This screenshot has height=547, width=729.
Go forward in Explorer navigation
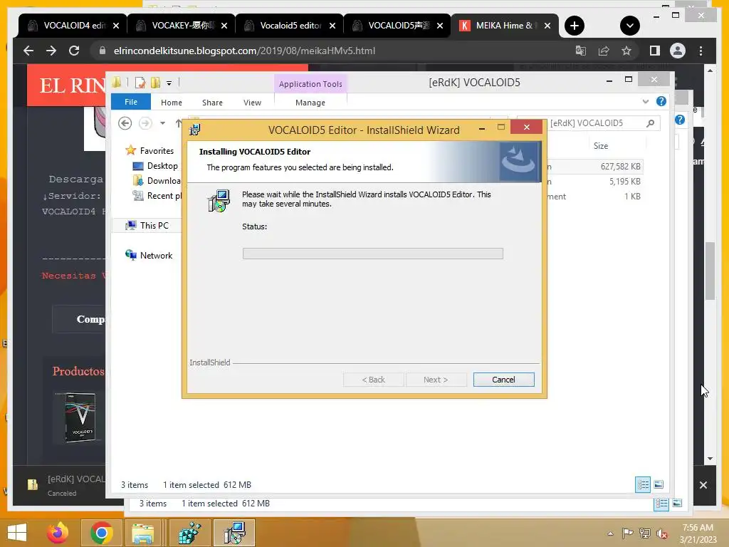click(x=145, y=123)
